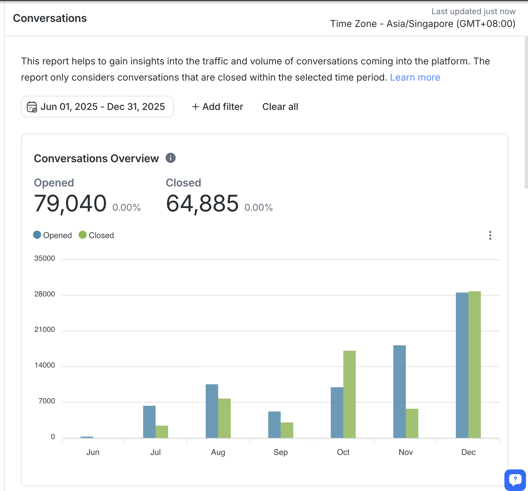
Task: Toggle the Closed series in legend
Action: pyautogui.click(x=101, y=235)
